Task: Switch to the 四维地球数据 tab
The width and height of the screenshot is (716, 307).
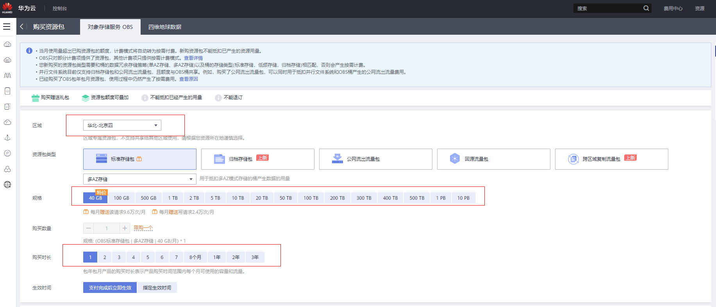Action: 165,27
